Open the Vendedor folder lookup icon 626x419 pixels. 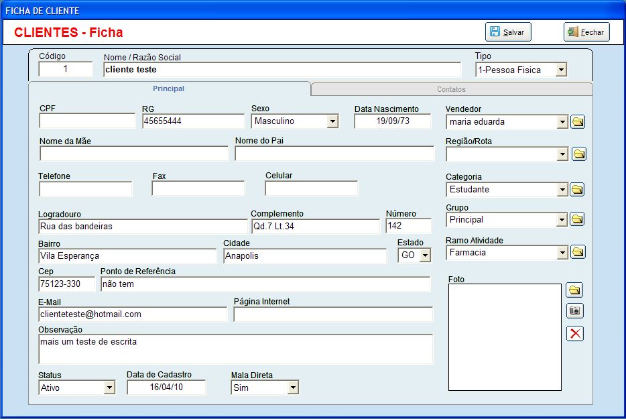pos(577,122)
